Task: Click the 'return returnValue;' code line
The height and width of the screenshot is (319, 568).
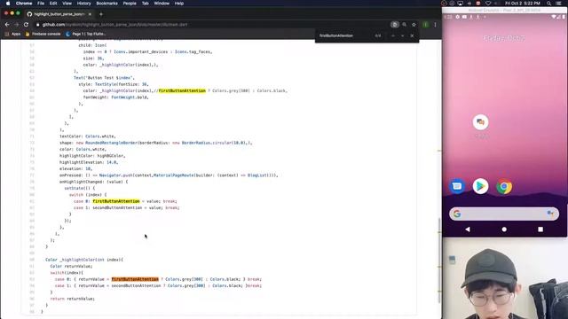Action: [x=73, y=299]
